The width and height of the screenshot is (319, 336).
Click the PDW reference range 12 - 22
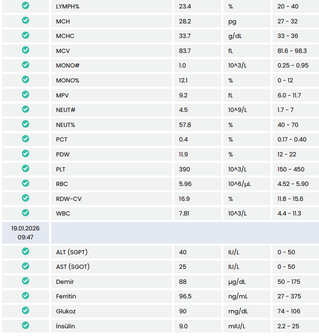(287, 154)
